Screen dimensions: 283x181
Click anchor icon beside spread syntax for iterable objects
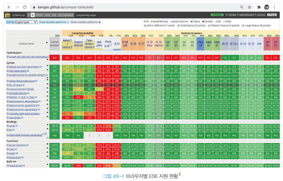(x=47, y=75)
